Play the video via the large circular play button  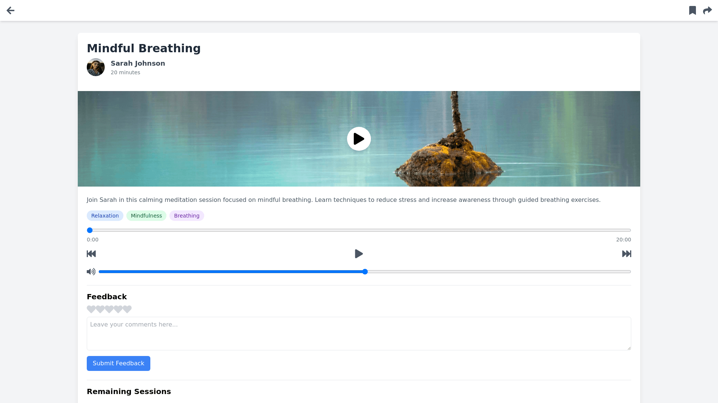(x=359, y=139)
